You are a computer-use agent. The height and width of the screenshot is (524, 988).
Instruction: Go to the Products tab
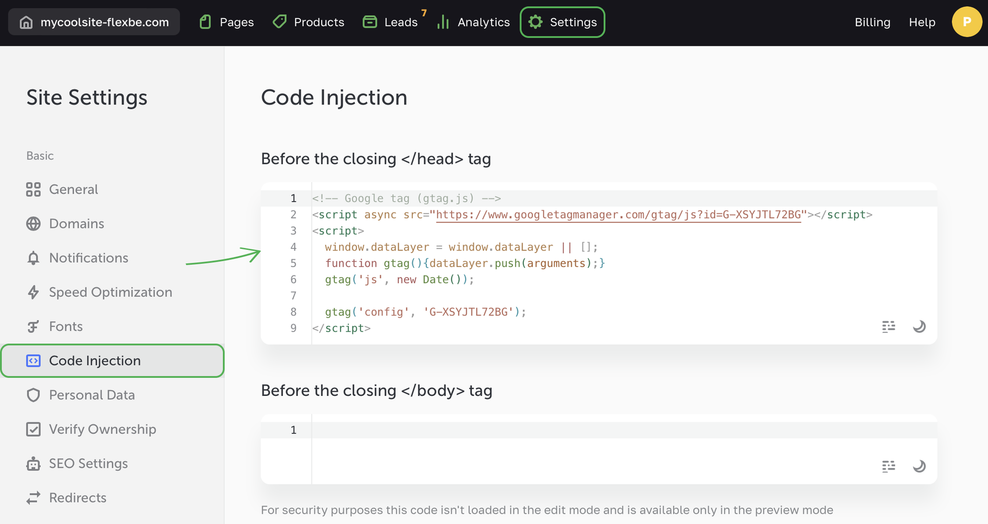[x=308, y=22]
